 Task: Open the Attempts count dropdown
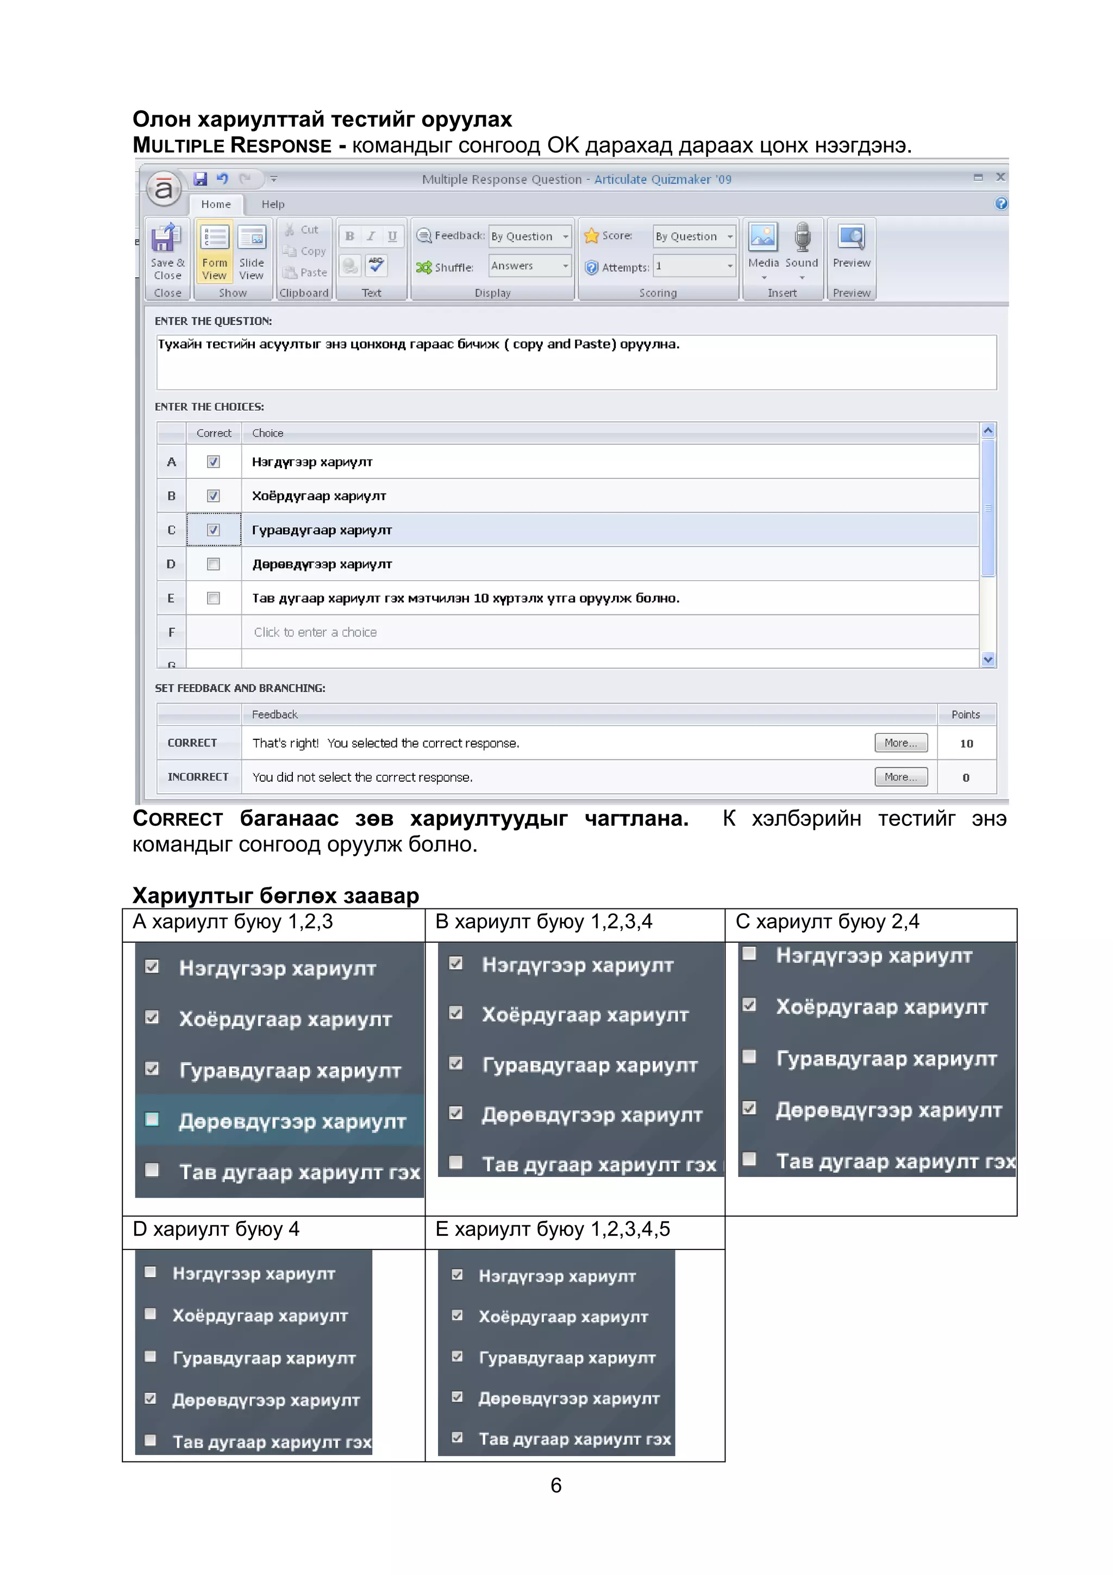point(730,265)
